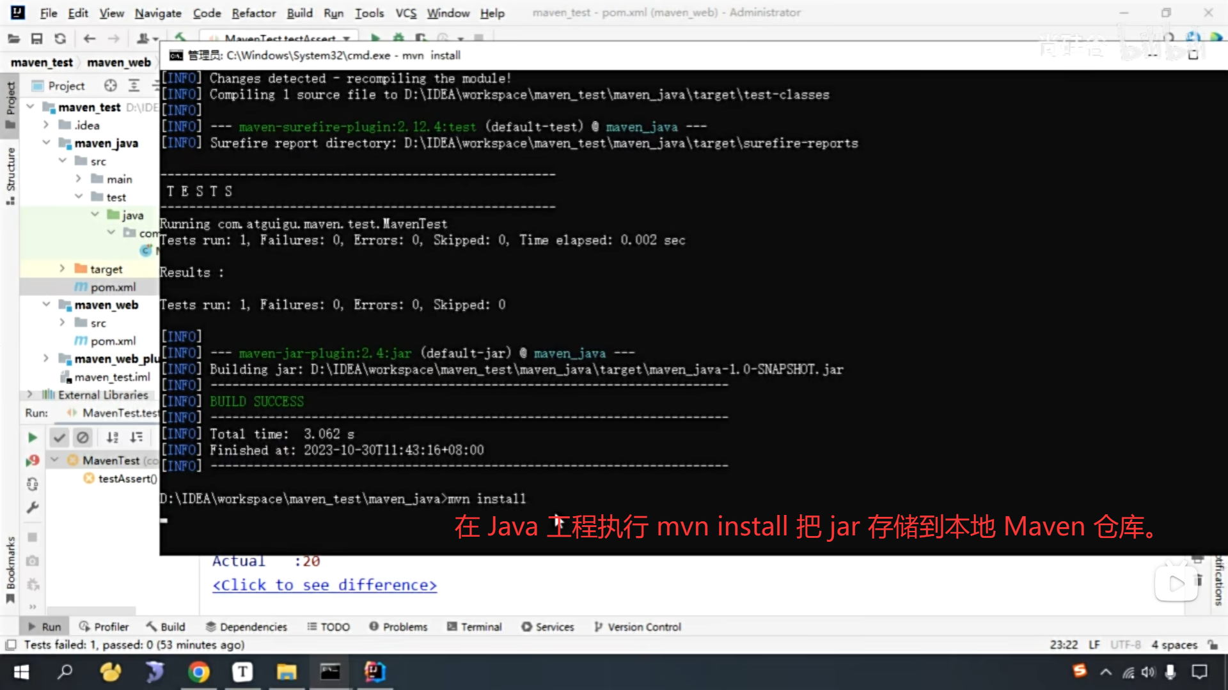1228x690 pixels.
Task: Click the Rerun green play icon
Action: click(32, 438)
